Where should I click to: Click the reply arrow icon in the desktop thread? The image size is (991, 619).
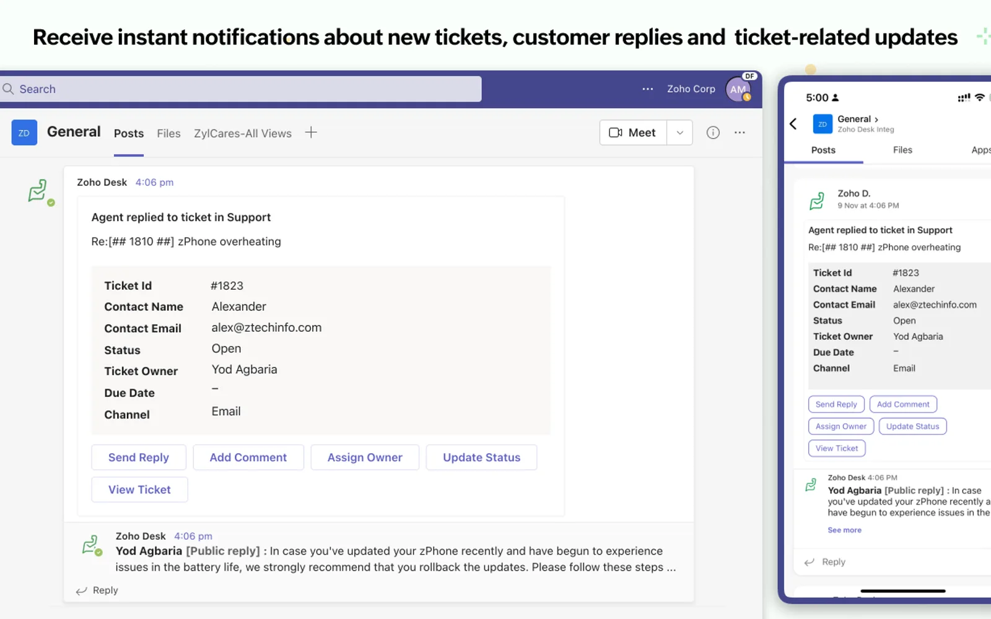click(x=81, y=591)
